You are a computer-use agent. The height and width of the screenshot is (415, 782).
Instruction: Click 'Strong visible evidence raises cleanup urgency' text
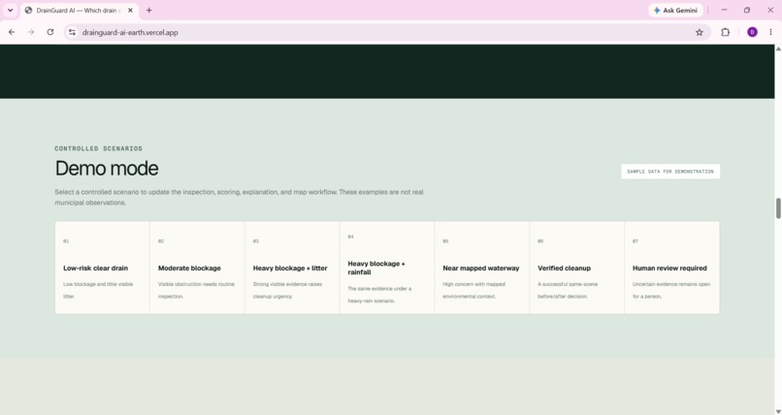pyautogui.click(x=288, y=290)
